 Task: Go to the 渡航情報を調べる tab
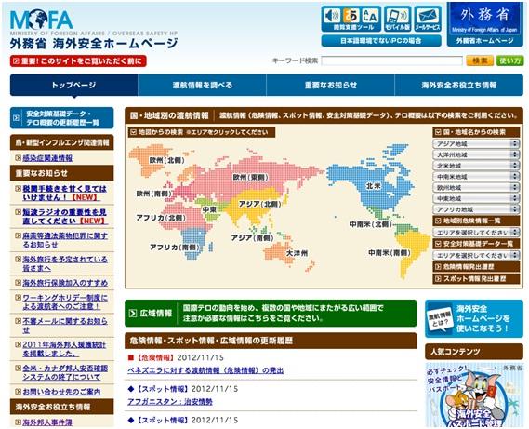point(202,85)
